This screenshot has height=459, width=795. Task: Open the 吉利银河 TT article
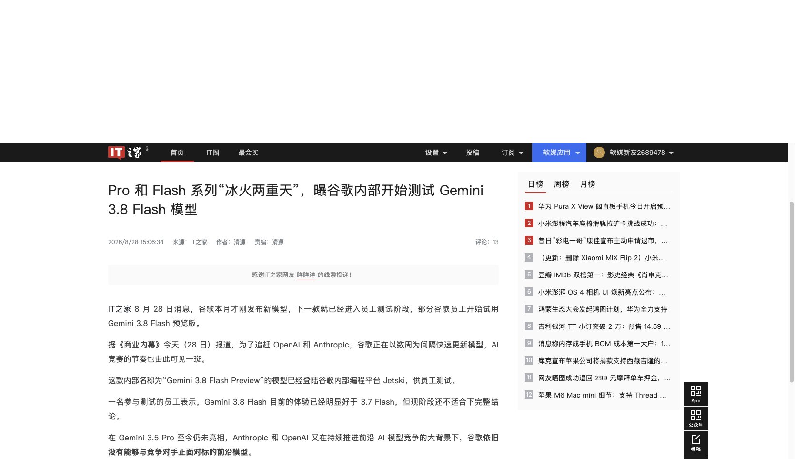(x=604, y=326)
